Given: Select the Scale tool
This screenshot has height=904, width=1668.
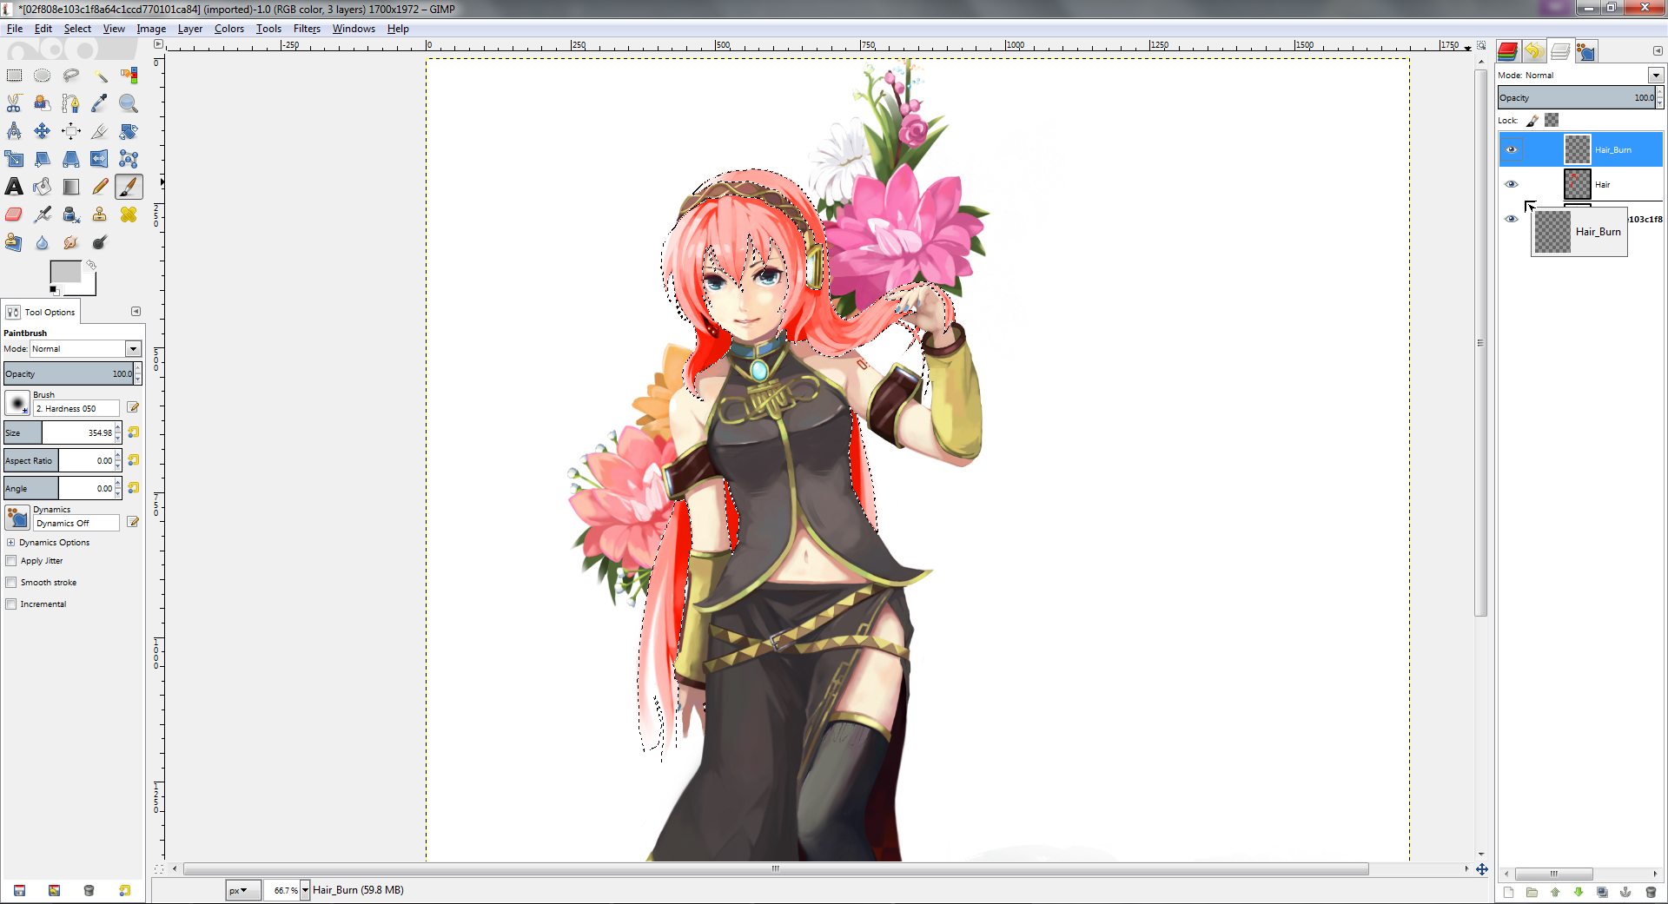Looking at the screenshot, I should pyautogui.click(x=14, y=159).
